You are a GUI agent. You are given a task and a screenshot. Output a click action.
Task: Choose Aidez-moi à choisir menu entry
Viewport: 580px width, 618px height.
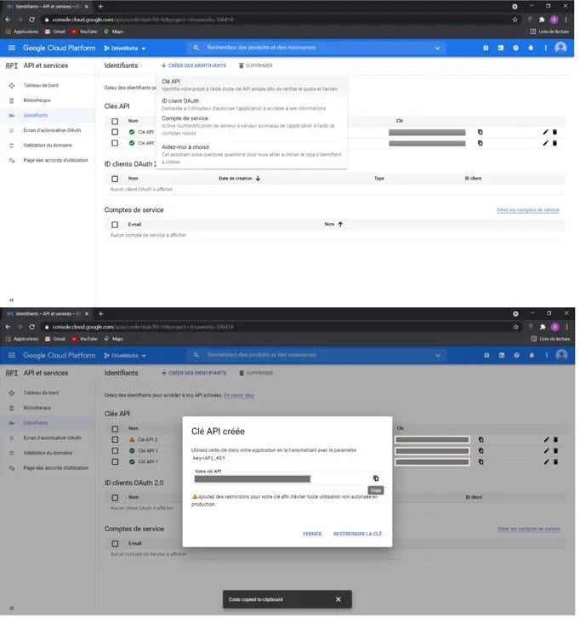pos(251,154)
